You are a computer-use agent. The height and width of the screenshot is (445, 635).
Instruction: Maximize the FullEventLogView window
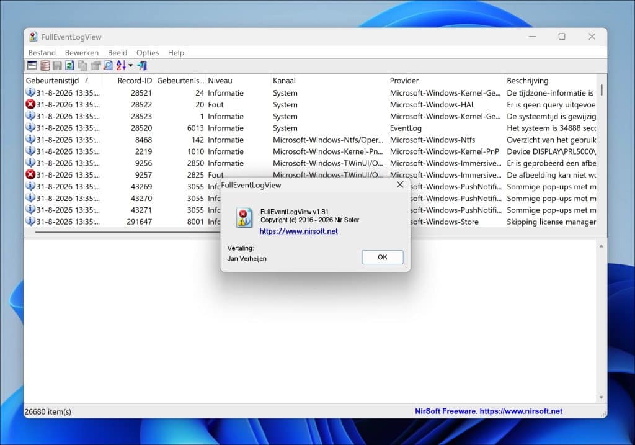pyautogui.click(x=562, y=37)
